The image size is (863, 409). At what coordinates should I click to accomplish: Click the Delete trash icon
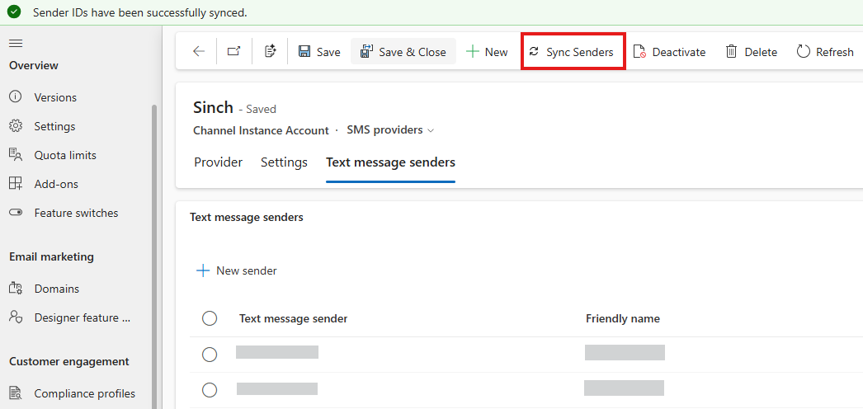point(731,52)
